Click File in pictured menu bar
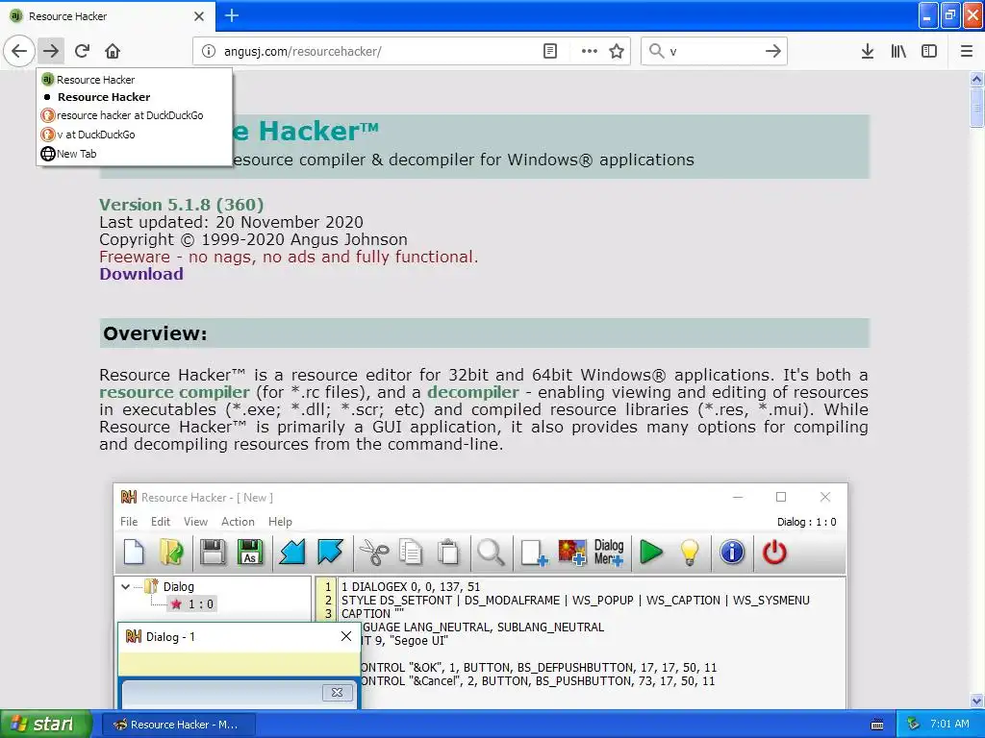Viewport: 985px width, 738px height. [129, 522]
